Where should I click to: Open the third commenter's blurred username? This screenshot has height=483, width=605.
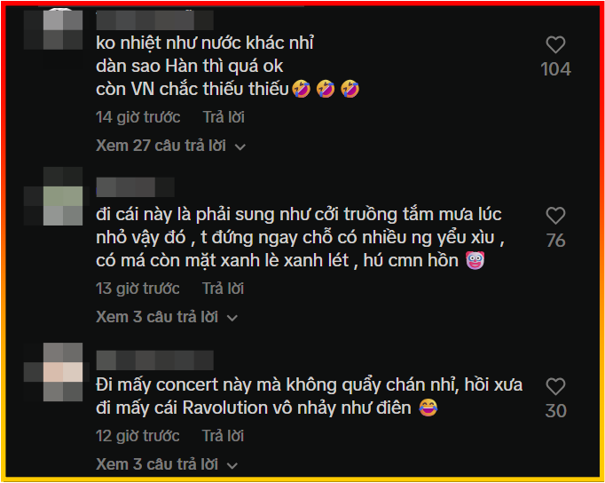pos(154,360)
